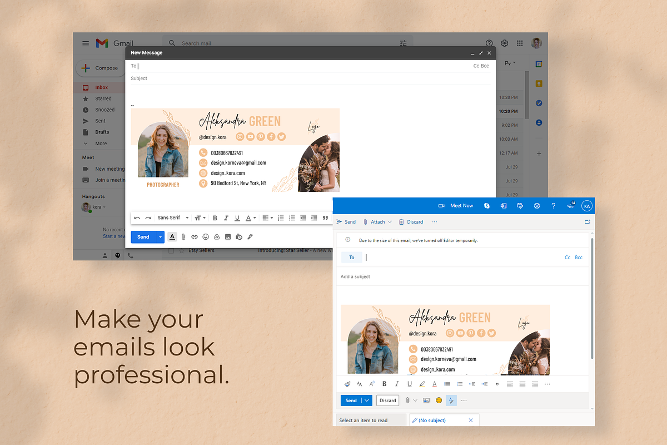This screenshot has width=667, height=445.
Task: Open Gmail Inbox folder
Action: coord(100,87)
